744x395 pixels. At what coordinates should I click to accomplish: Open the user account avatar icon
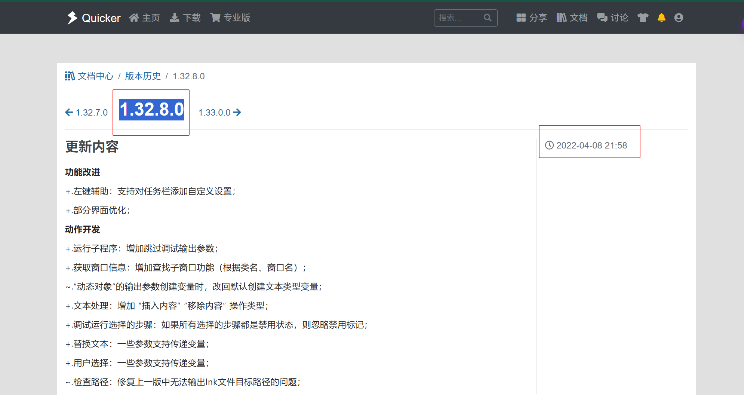[679, 18]
